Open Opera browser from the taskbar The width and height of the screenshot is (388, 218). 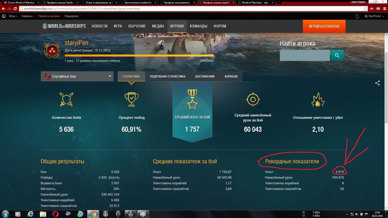click(x=56, y=214)
